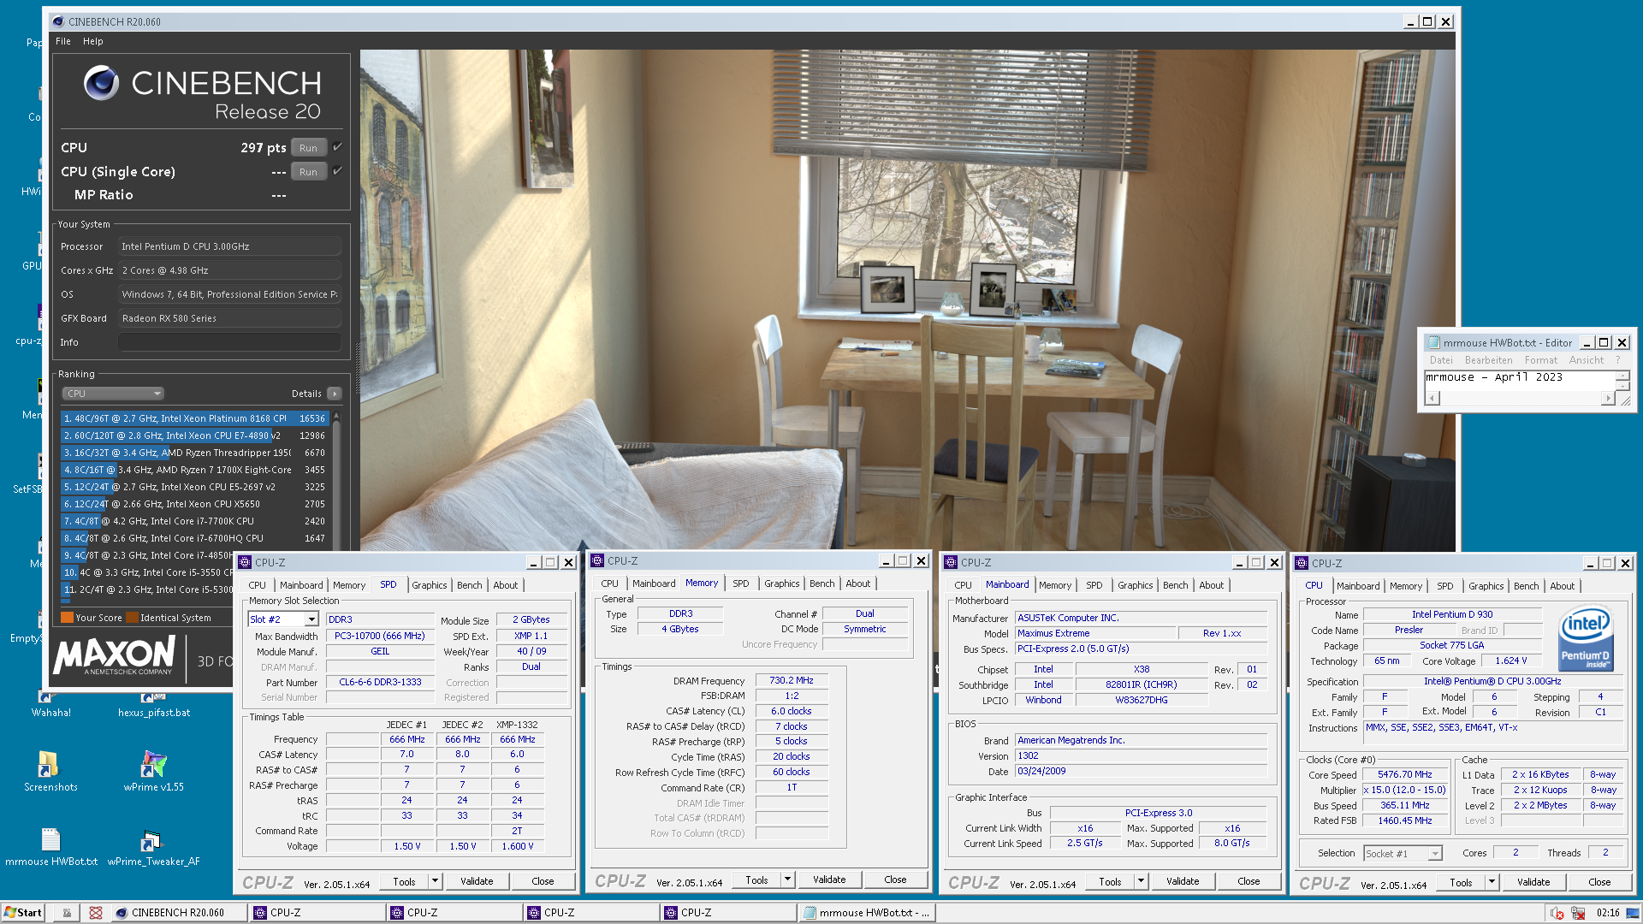Click the Notepad text area
This screenshot has width=1643, height=924.
pos(1520,380)
